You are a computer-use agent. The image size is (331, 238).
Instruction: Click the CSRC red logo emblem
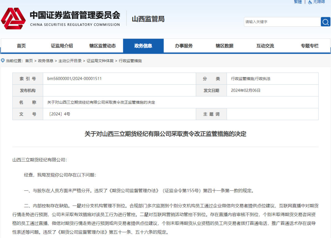coord(13,19)
